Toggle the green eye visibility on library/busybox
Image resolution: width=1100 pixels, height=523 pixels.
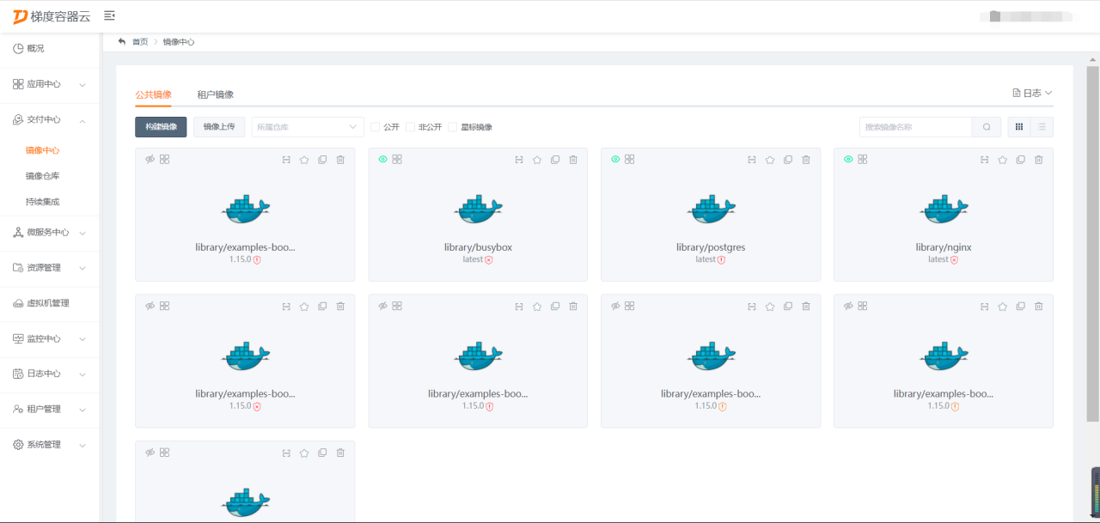coord(382,160)
